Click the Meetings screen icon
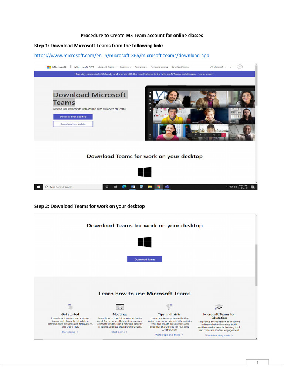 click(120, 307)
